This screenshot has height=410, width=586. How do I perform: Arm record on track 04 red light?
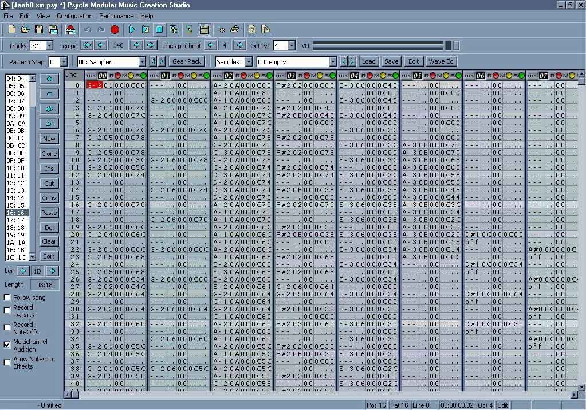(371, 76)
